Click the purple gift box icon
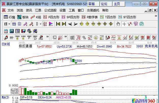The image size is (159, 103). pos(136,24)
